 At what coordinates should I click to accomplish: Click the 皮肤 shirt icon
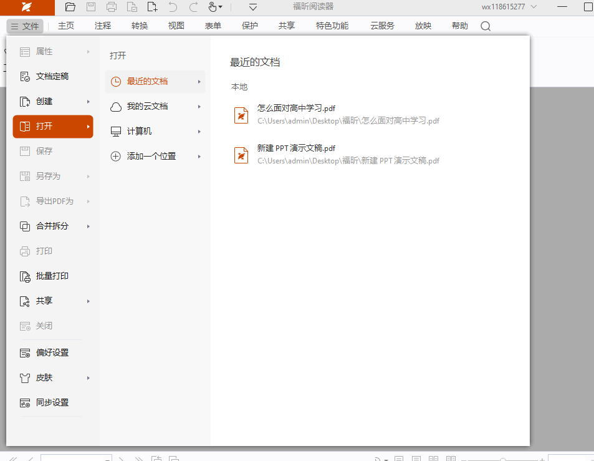(25, 378)
